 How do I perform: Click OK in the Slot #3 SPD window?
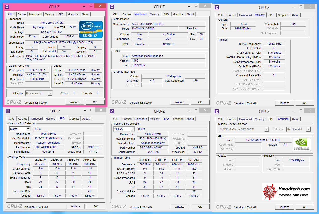pyautogui.click(x=200, y=207)
